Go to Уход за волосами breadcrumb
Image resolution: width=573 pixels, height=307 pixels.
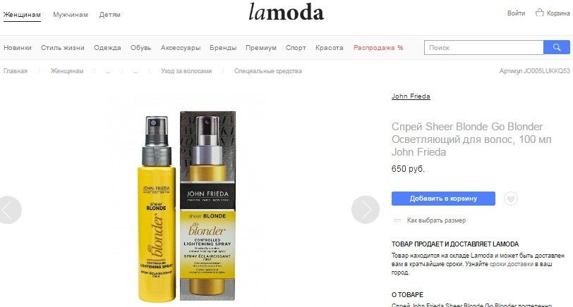pos(186,71)
